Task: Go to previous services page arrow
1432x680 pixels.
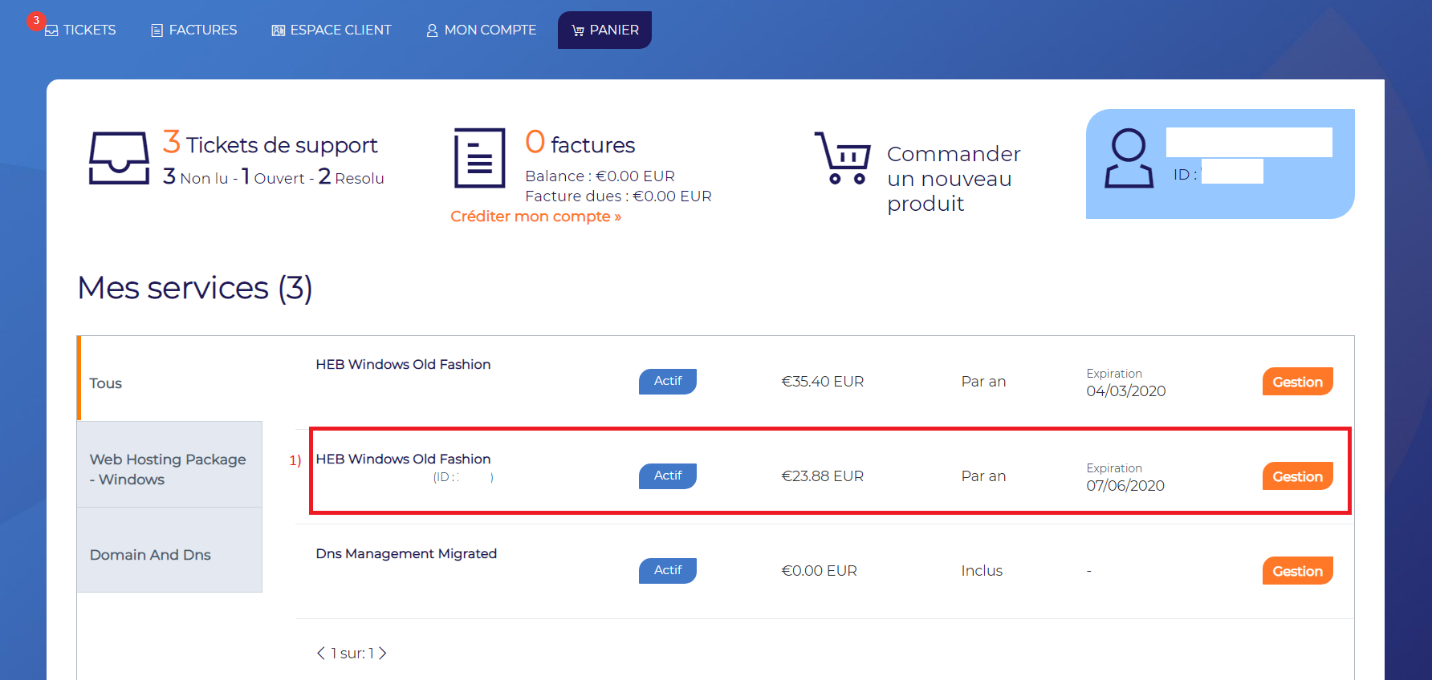Action: [321, 653]
